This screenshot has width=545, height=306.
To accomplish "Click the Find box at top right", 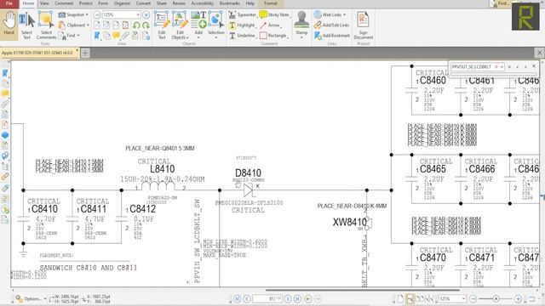I will coord(500,3).
